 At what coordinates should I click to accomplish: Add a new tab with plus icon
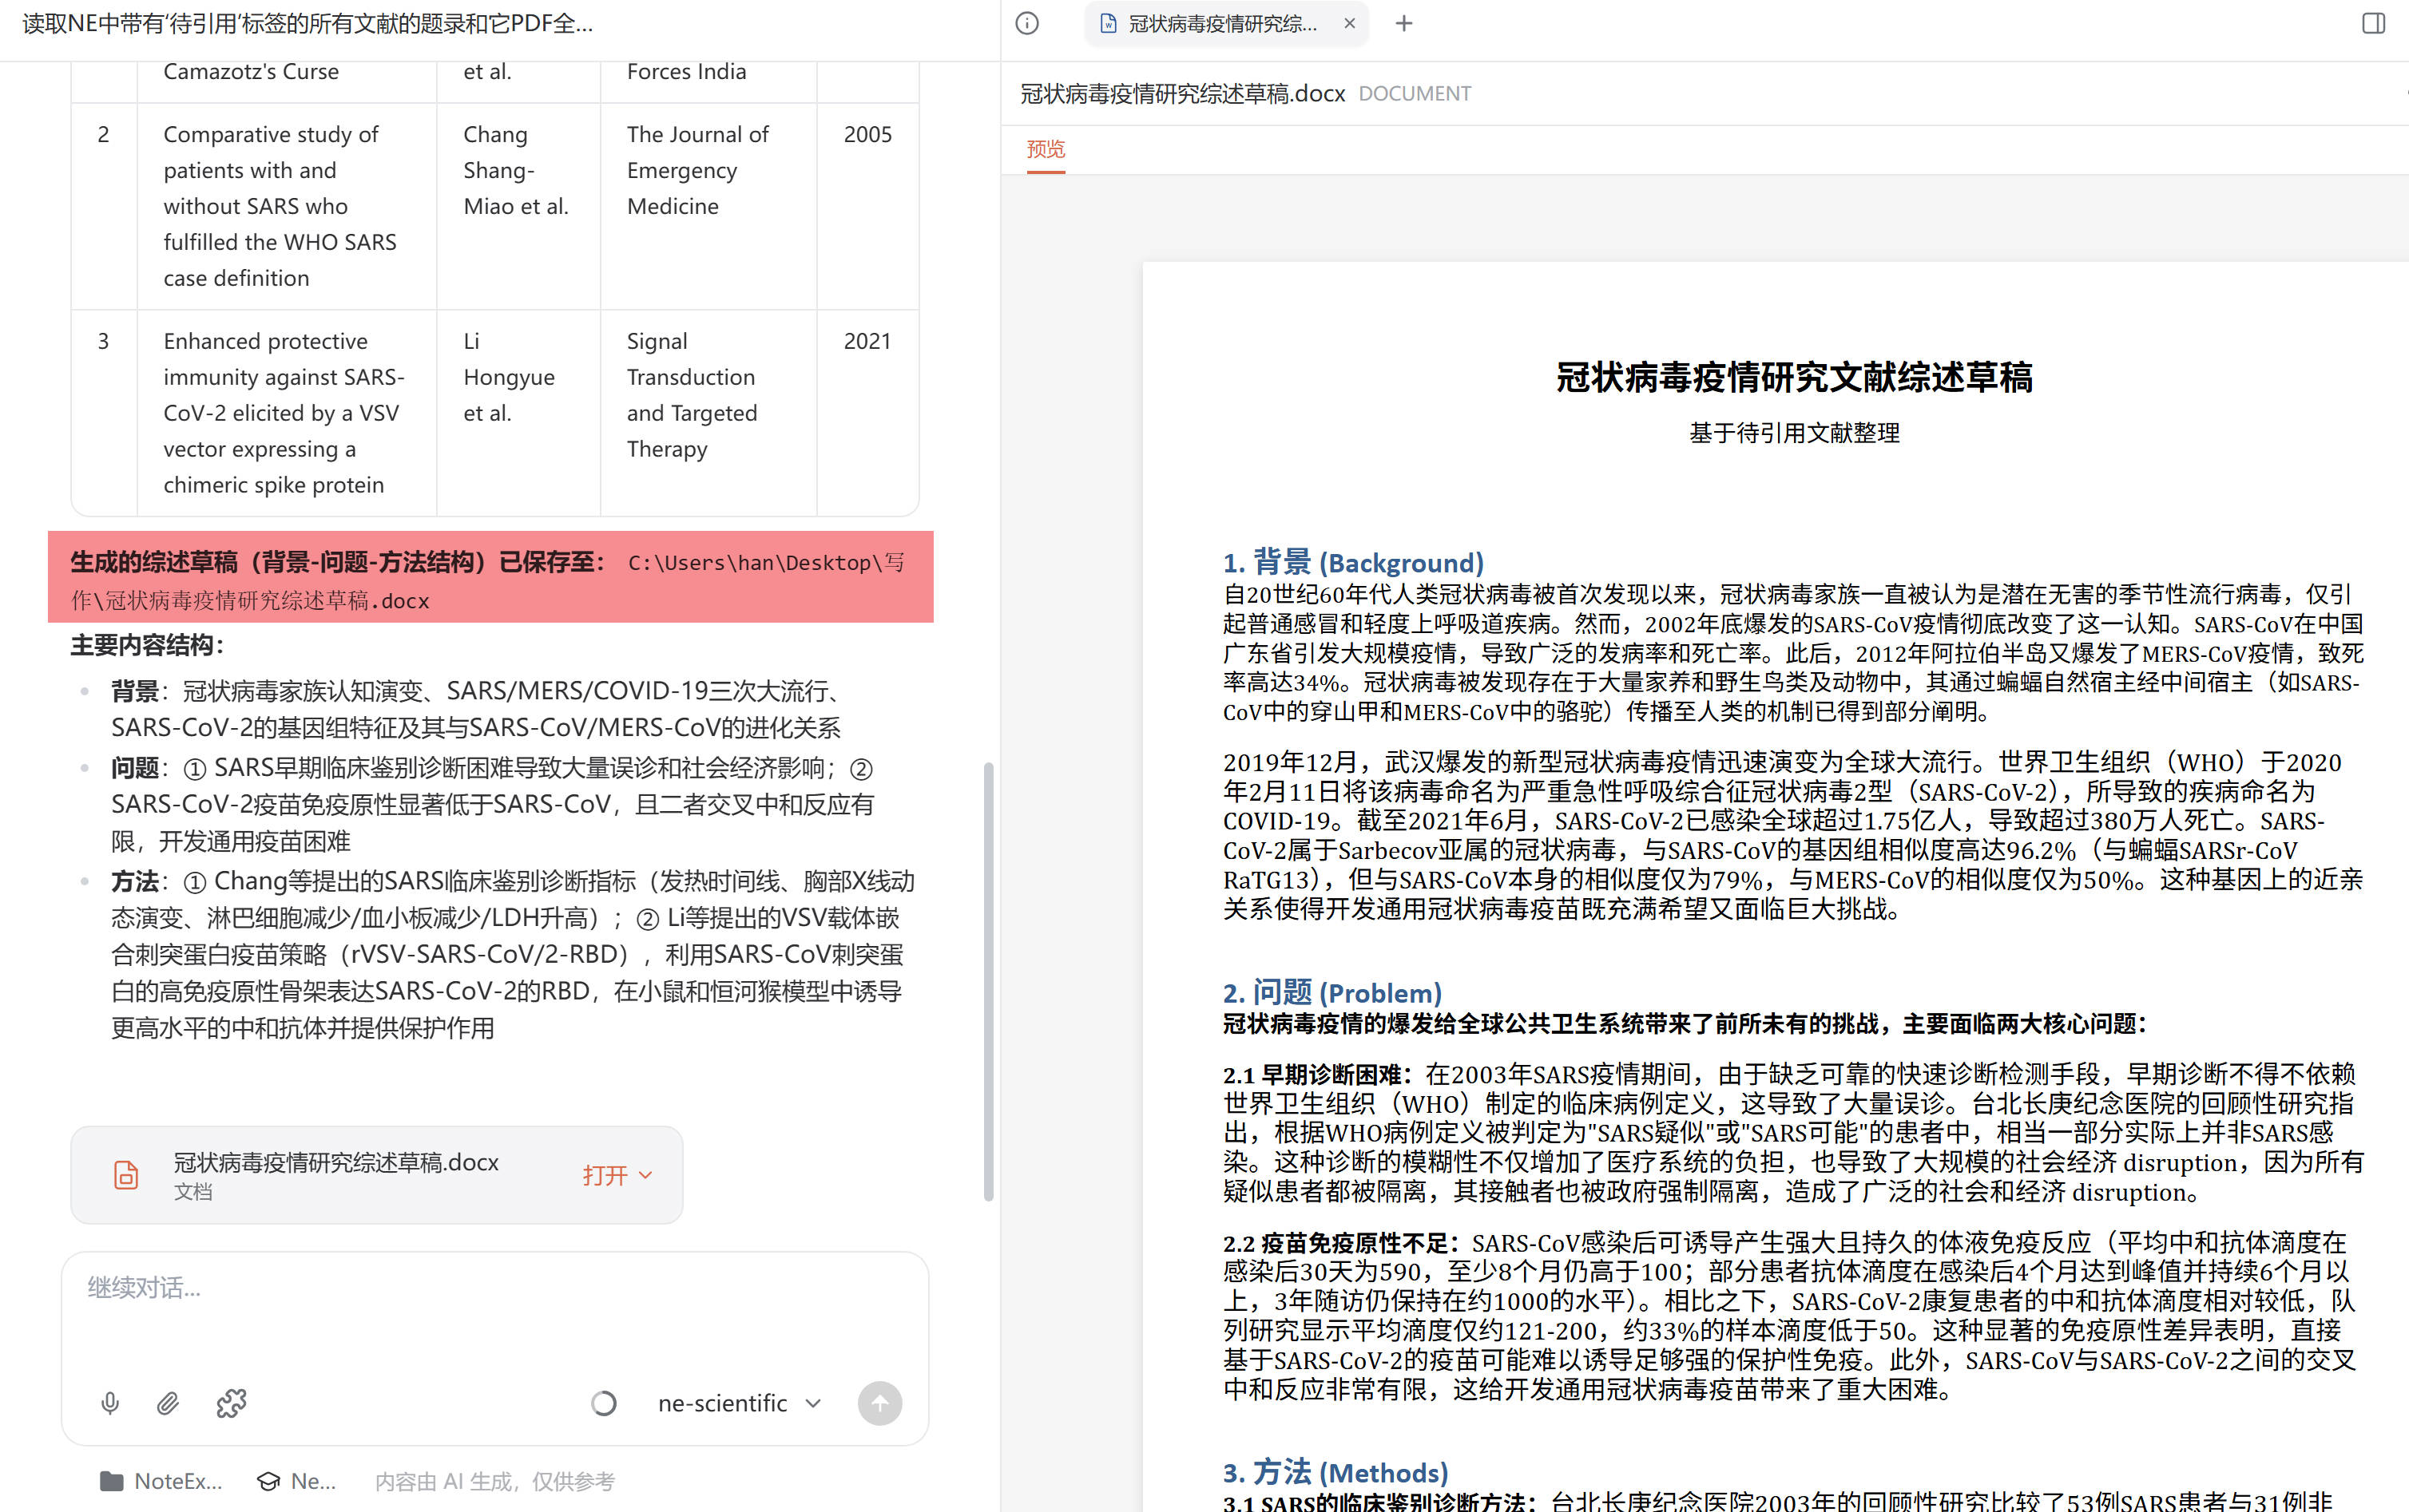[1404, 23]
